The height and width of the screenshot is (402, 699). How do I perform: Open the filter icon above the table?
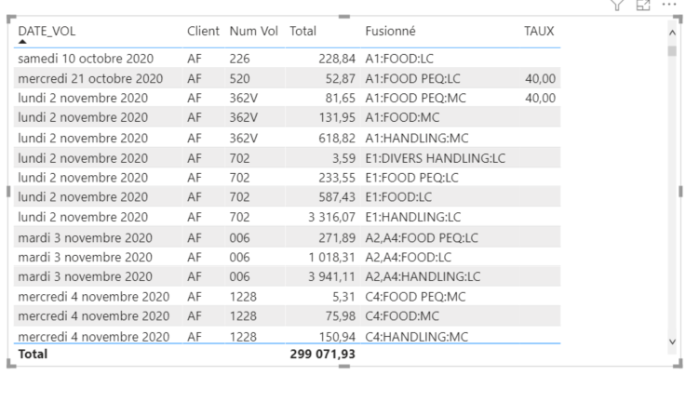[x=617, y=5]
